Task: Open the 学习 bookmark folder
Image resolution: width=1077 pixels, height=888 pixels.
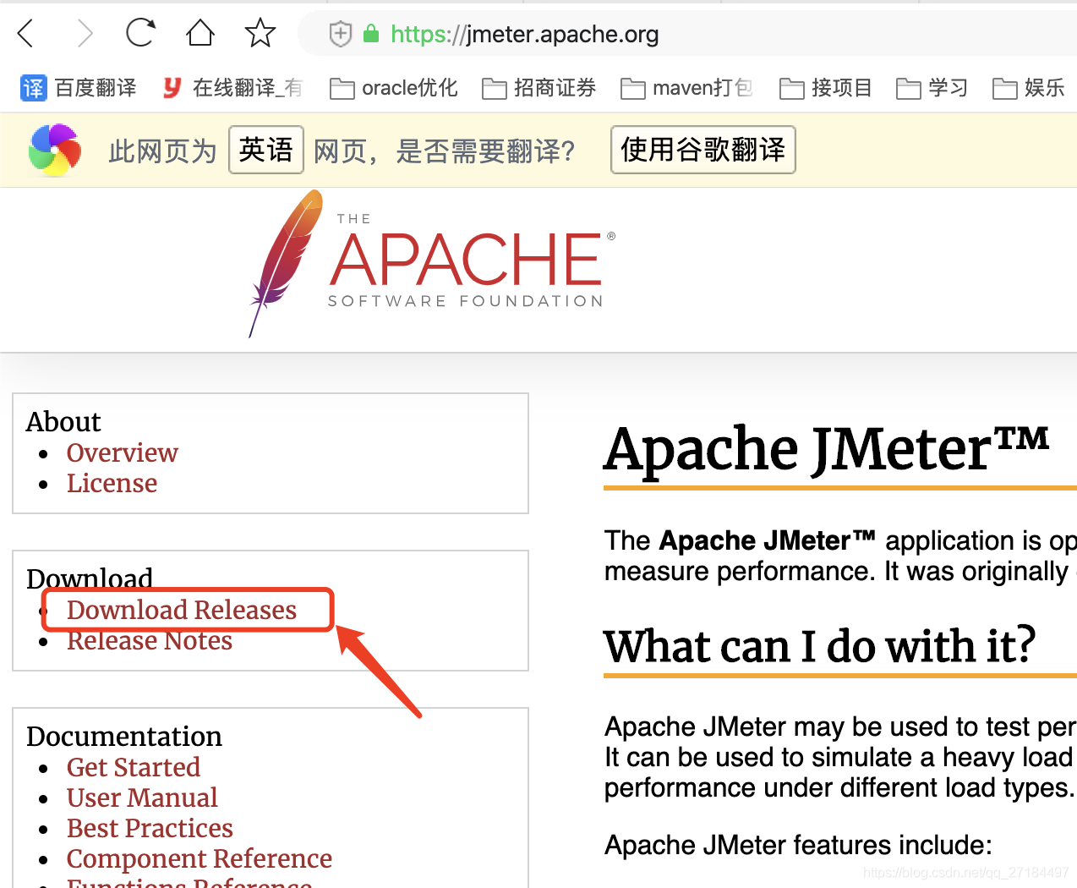Action: (932, 88)
